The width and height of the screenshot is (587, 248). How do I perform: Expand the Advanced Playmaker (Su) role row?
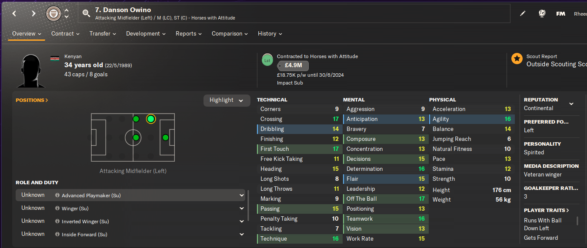point(242,196)
